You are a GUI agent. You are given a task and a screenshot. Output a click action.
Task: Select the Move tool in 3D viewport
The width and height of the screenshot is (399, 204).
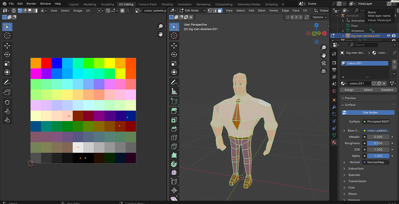(174, 46)
